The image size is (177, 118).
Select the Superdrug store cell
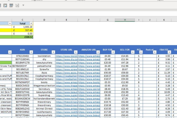click(44, 95)
